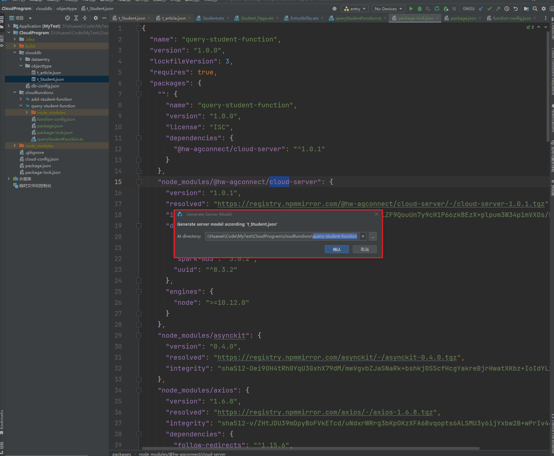Expand all nodes in project panel

click(76, 18)
